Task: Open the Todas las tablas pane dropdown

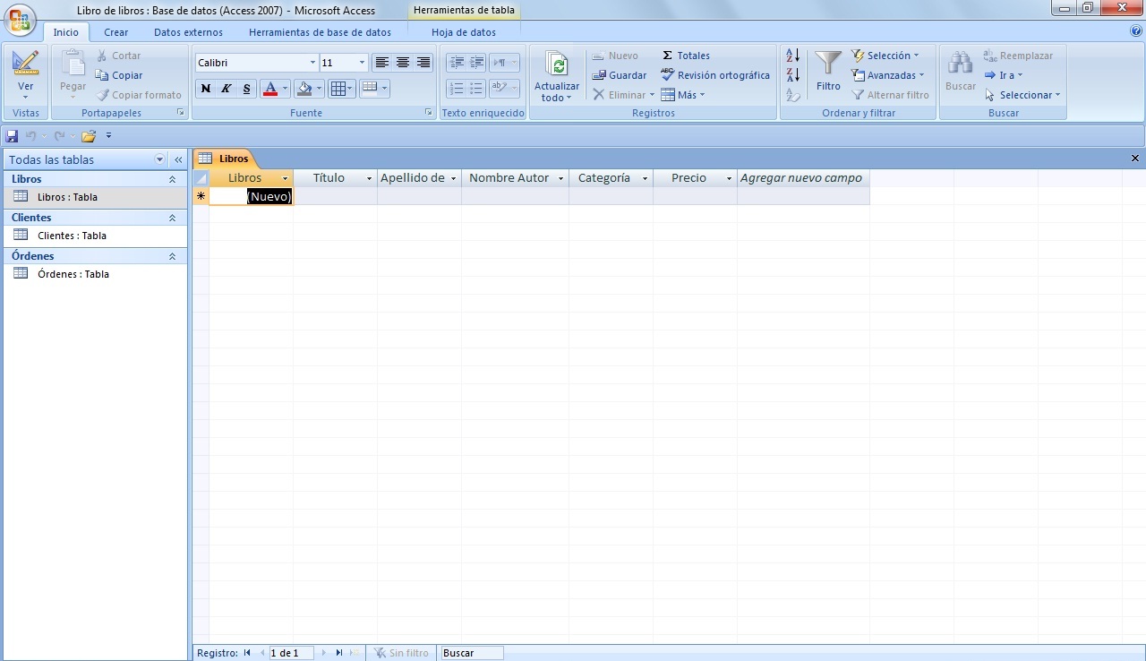Action: click(161, 159)
